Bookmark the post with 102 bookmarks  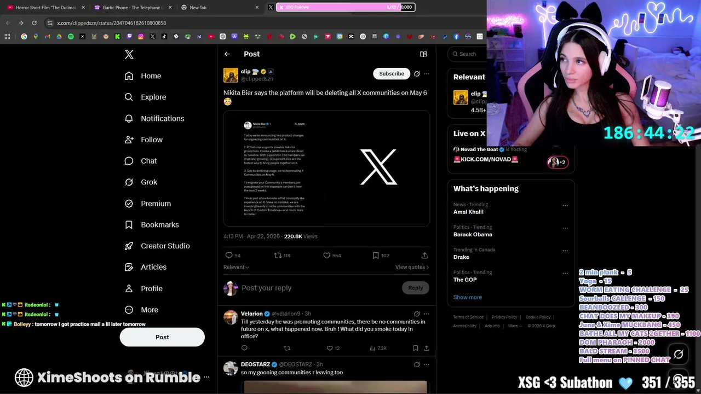pos(376,256)
